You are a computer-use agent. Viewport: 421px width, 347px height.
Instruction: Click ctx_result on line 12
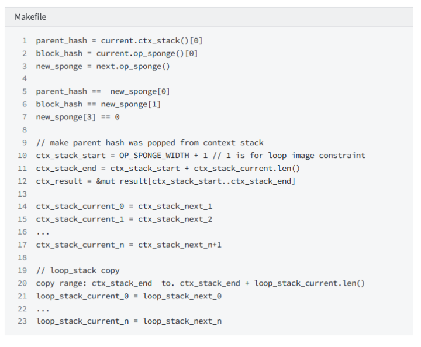(x=59, y=181)
